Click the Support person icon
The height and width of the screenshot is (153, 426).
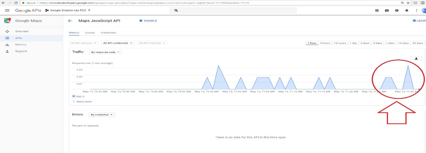tap(7, 51)
